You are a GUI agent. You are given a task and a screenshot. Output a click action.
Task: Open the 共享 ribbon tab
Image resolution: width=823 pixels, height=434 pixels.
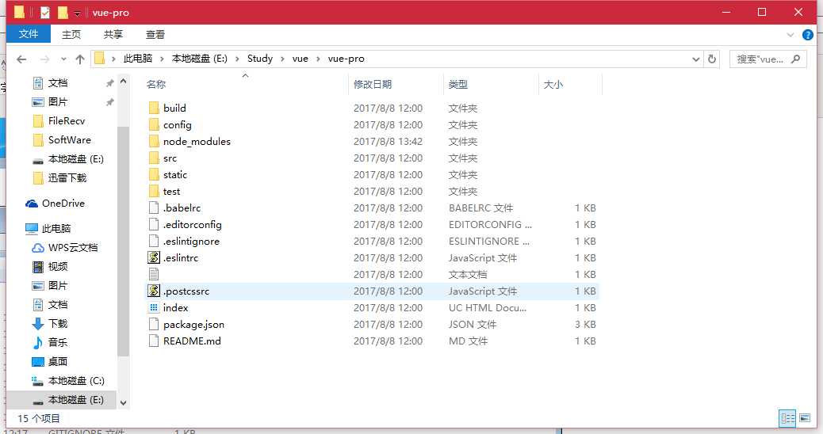tap(113, 35)
